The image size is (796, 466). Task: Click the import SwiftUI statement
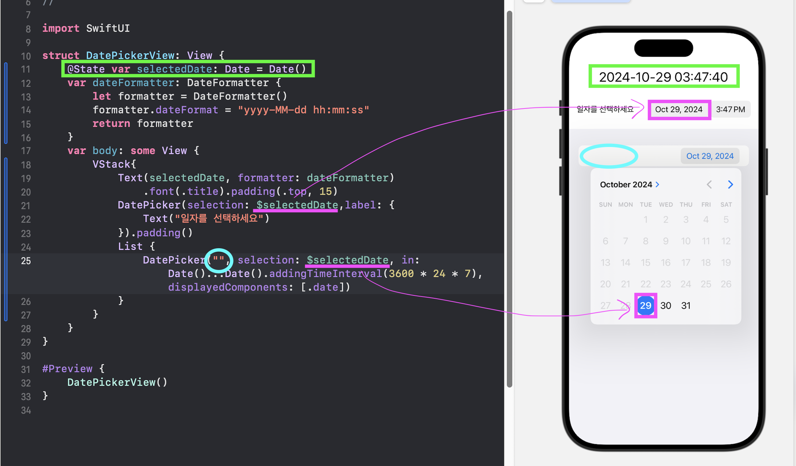[x=86, y=28]
